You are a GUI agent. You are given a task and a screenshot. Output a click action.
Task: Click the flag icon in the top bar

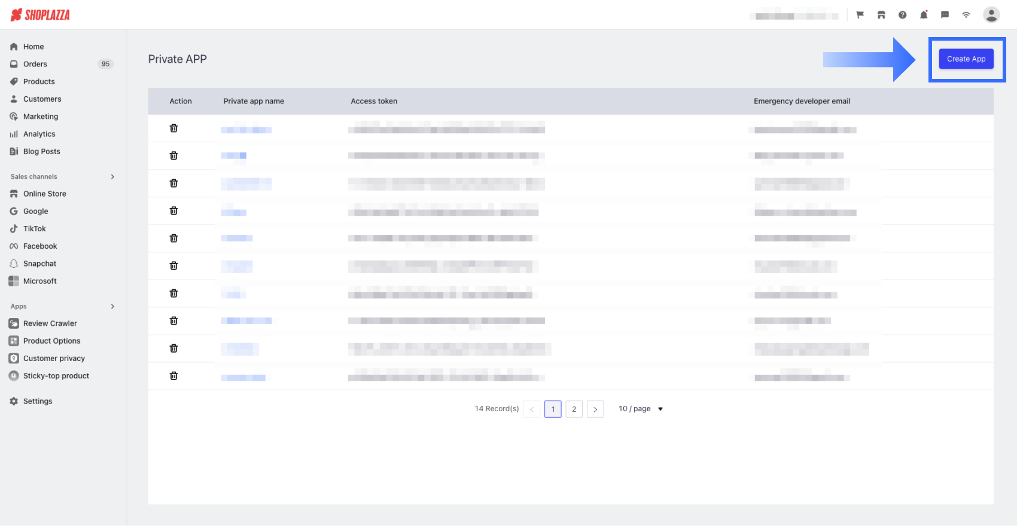(x=860, y=15)
